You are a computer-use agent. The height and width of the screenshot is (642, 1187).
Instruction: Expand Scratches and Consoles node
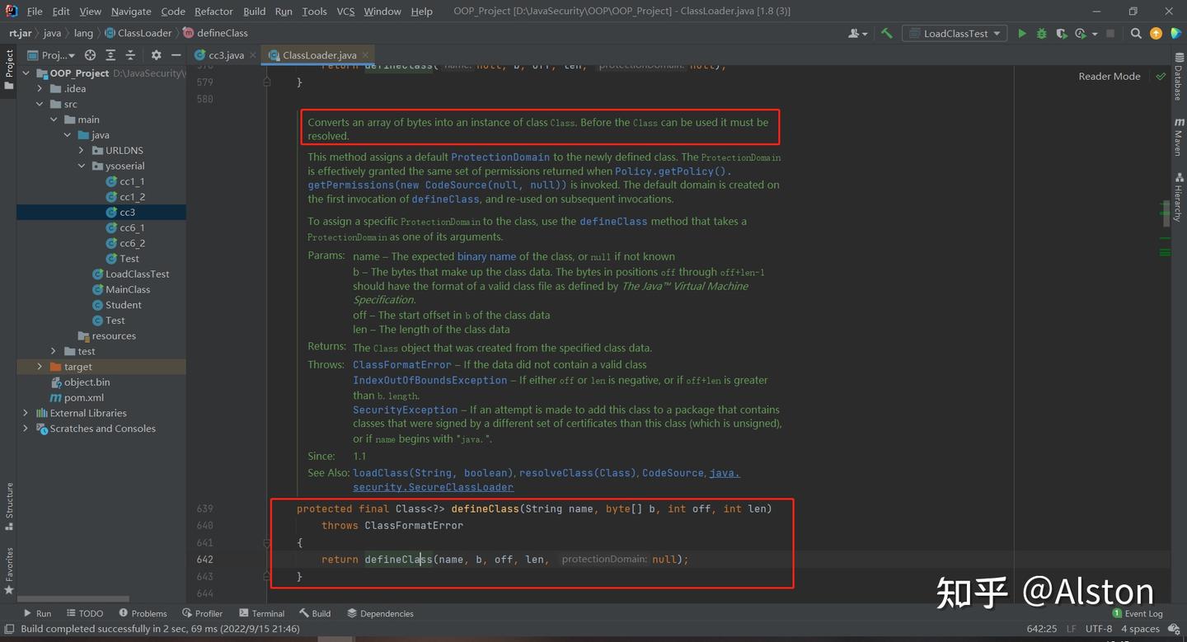point(26,429)
